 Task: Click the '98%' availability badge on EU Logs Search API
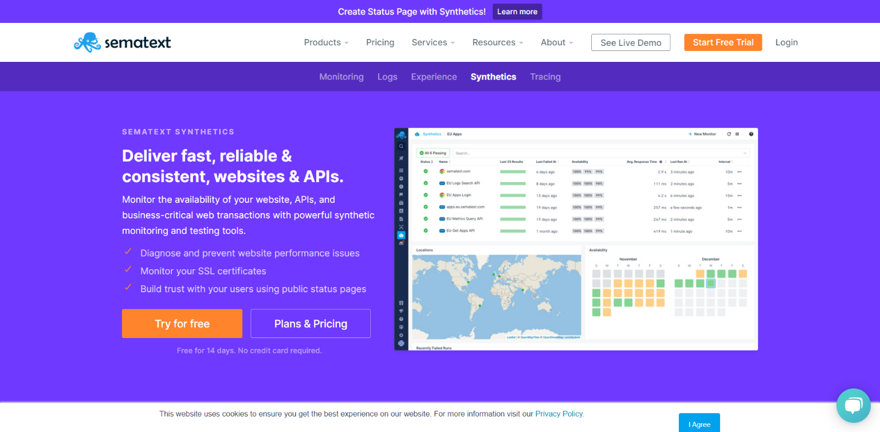(x=599, y=184)
